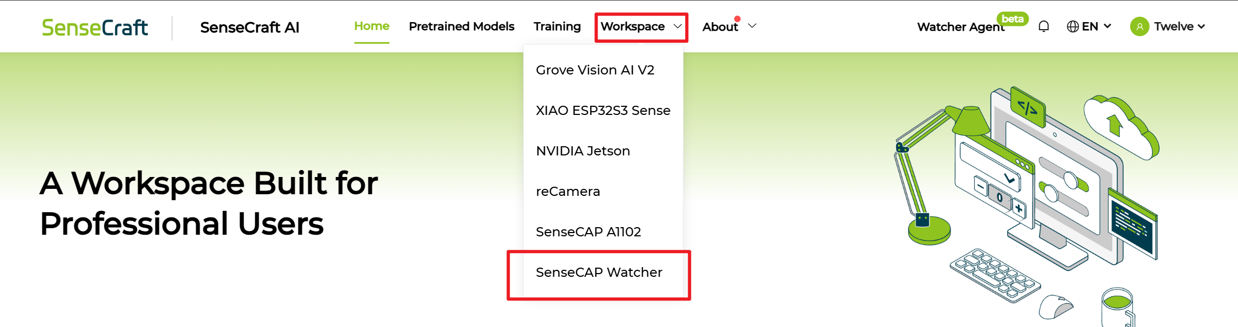Select NVIDIA Jetson workspace
The height and width of the screenshot is (327, 1238).
tap(583, 151)
